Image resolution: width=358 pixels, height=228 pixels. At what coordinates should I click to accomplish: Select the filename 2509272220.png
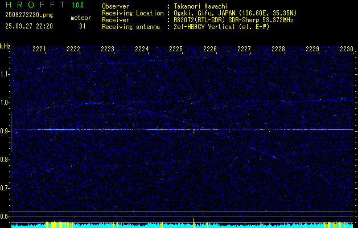click(29, 15)
